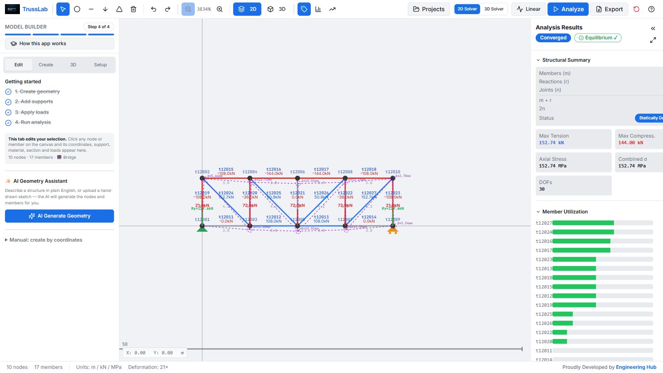Screen dimensions: 663x373
Task: Select the 3D Solver option
Action: point(494,9)
